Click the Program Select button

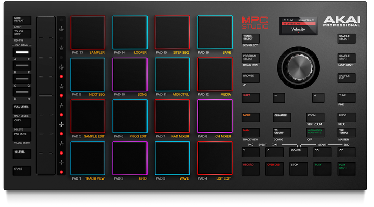point(250,58)
